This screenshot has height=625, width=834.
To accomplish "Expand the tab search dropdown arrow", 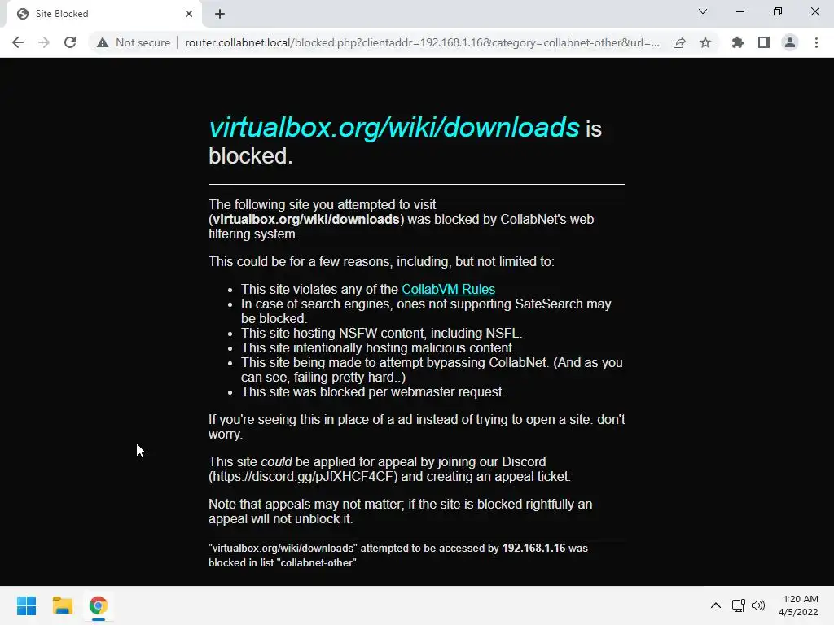I will pos(703,11).
